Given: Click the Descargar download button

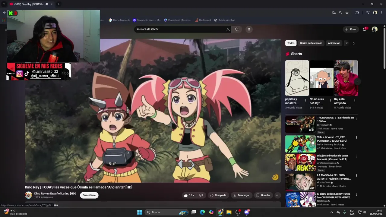Looking at the screenshot, I should 242,195.
